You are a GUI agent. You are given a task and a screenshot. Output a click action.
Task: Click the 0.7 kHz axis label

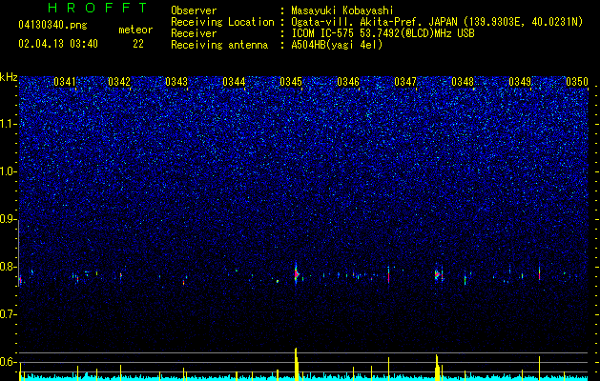[x=9, y=314]
